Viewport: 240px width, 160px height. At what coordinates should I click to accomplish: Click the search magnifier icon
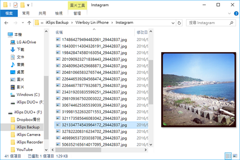[x=231, y=23]
